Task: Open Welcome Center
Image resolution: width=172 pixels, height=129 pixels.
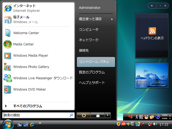Action: [x=38, y=33]
